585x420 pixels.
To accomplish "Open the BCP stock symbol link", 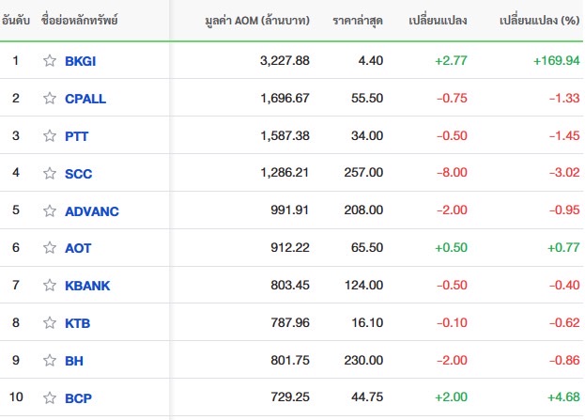I will tap(78, 398).
